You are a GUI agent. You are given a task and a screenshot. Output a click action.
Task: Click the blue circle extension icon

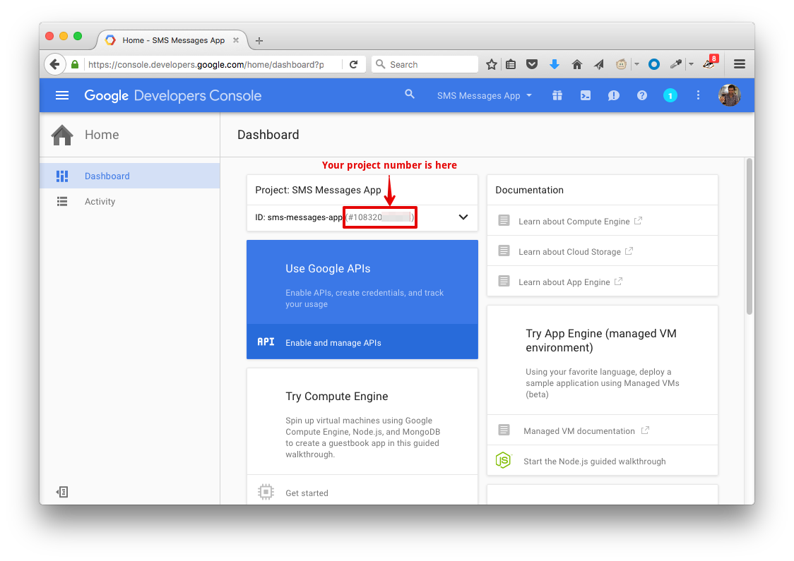653,64
